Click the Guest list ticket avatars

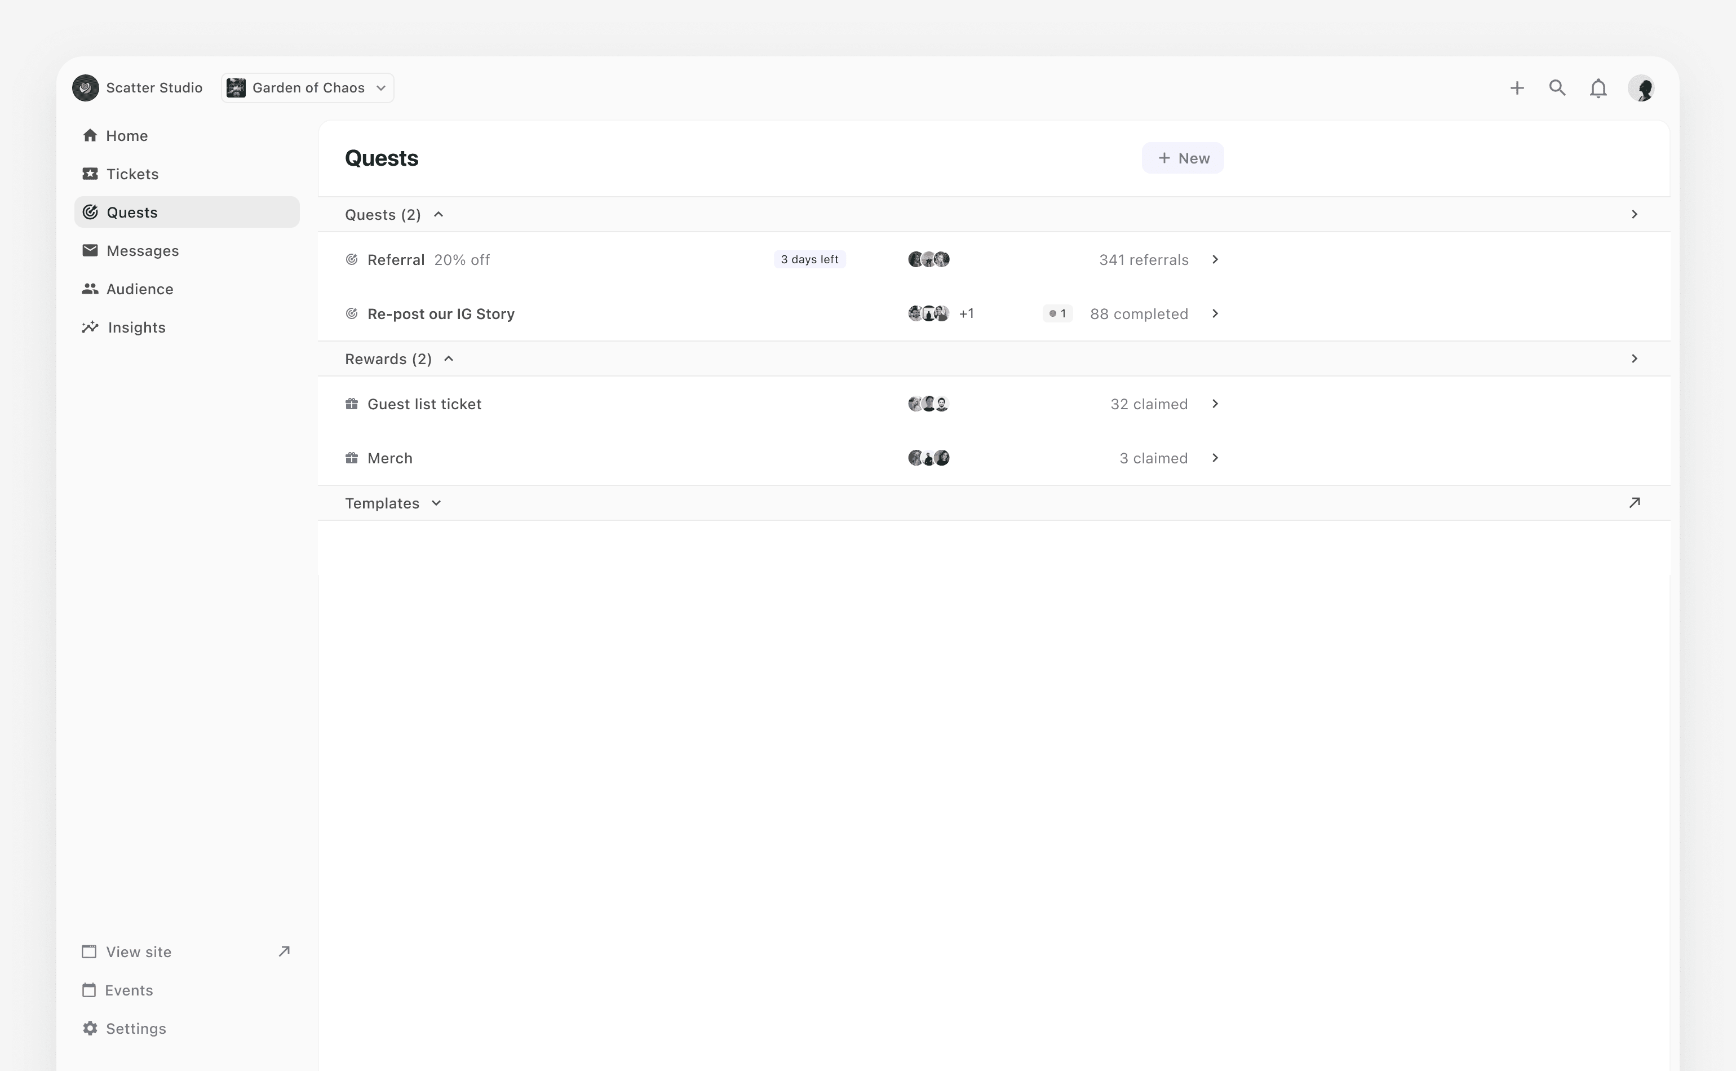click(928, 405)
